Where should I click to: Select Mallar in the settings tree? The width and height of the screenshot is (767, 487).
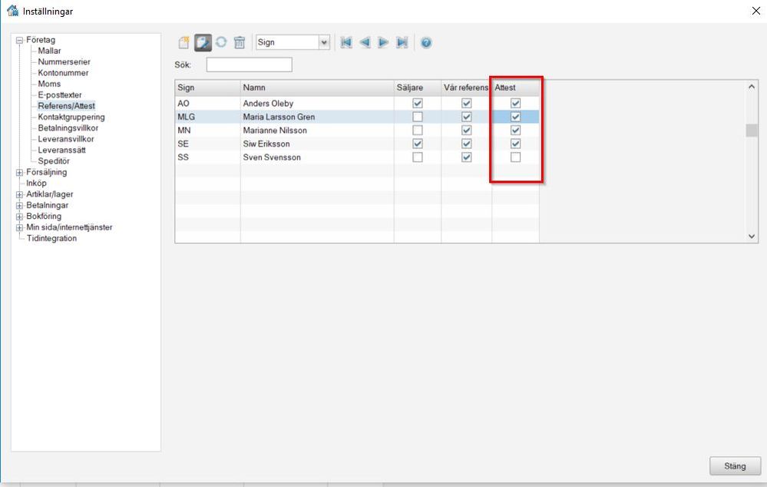[x=49, y=51]
